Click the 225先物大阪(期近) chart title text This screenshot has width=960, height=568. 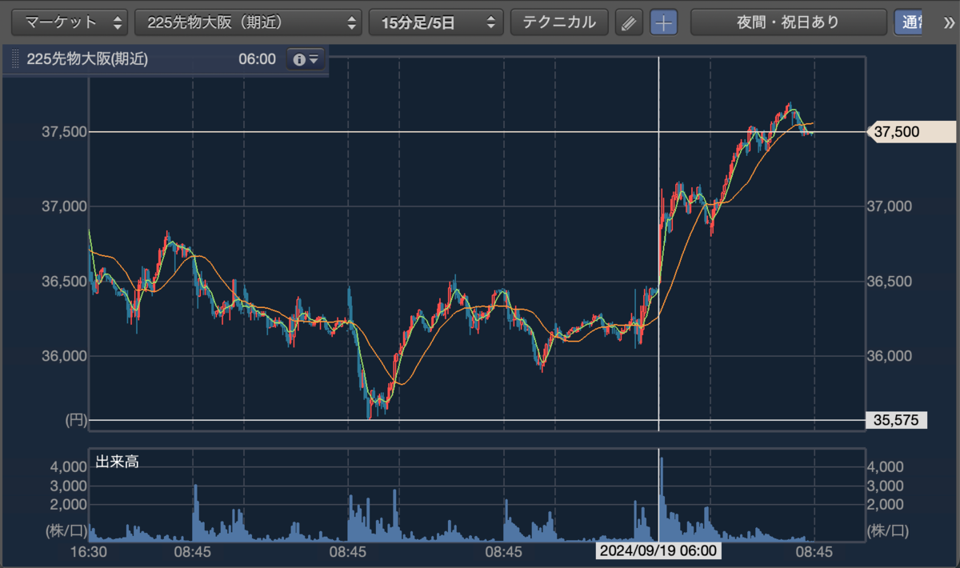[87, 59]
